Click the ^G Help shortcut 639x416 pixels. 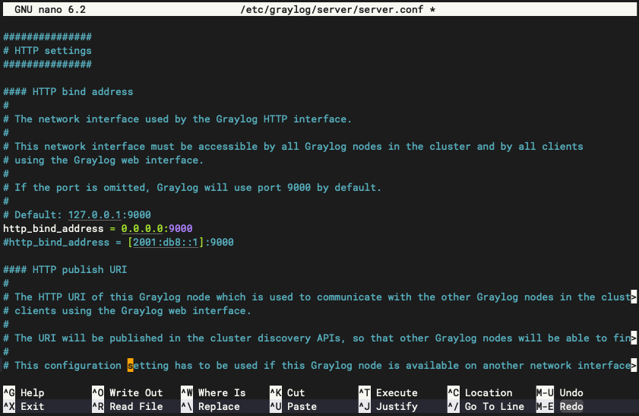pos(24,392)
